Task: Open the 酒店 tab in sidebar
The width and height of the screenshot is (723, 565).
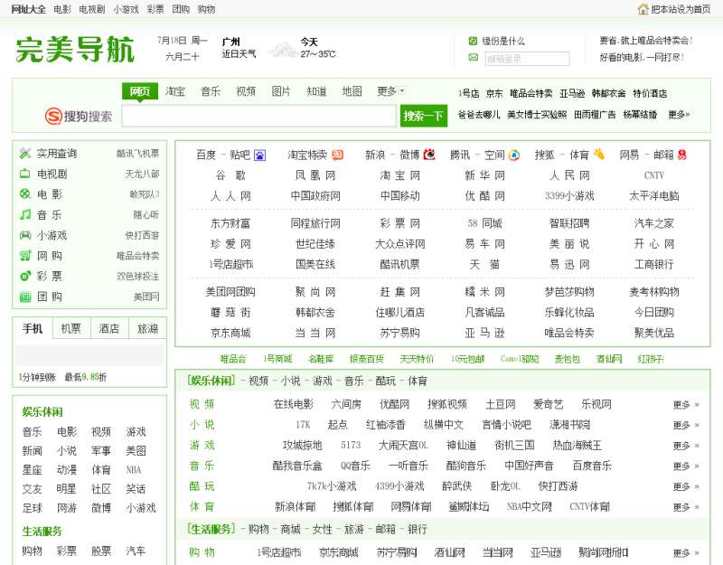Action: click(x=109, y=328)
